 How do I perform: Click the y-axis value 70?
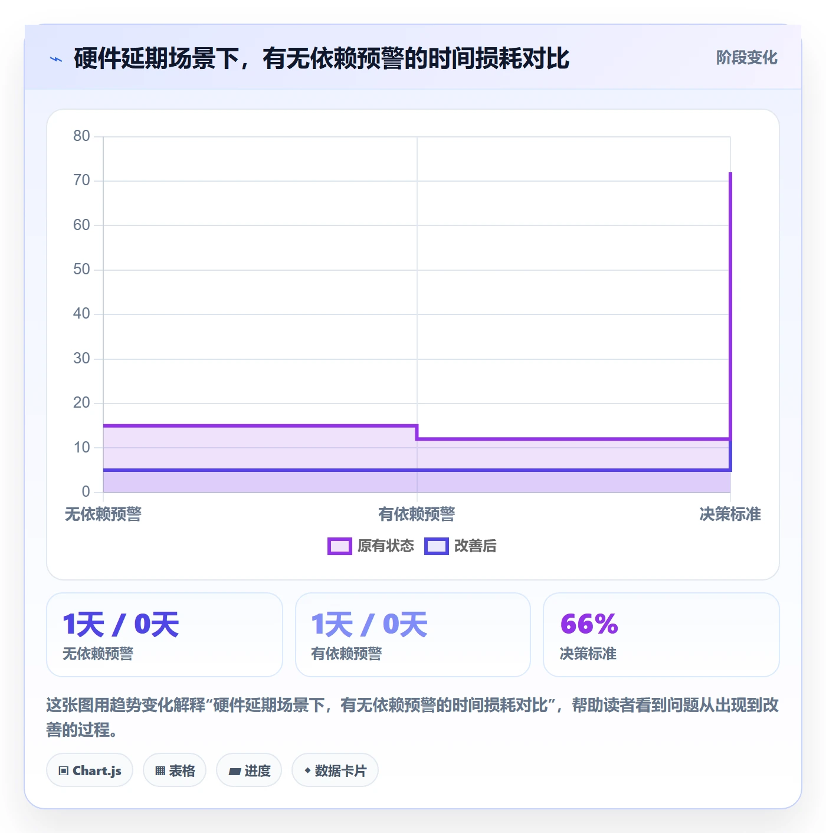pos(81,181)
